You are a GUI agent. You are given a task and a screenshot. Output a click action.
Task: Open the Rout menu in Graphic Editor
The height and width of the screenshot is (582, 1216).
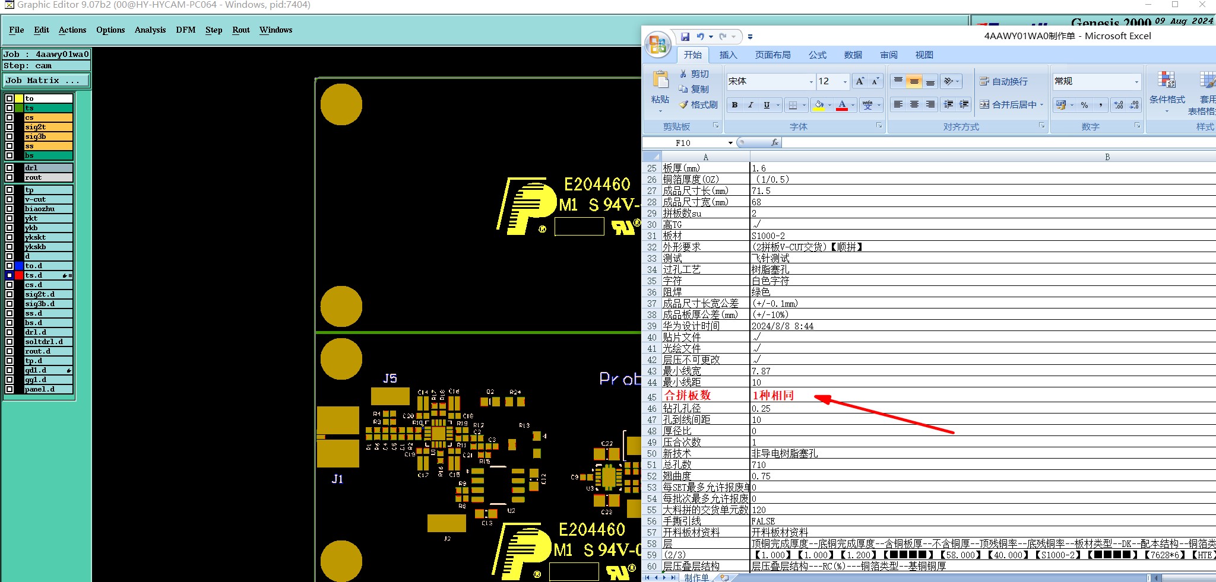(241, 30)
